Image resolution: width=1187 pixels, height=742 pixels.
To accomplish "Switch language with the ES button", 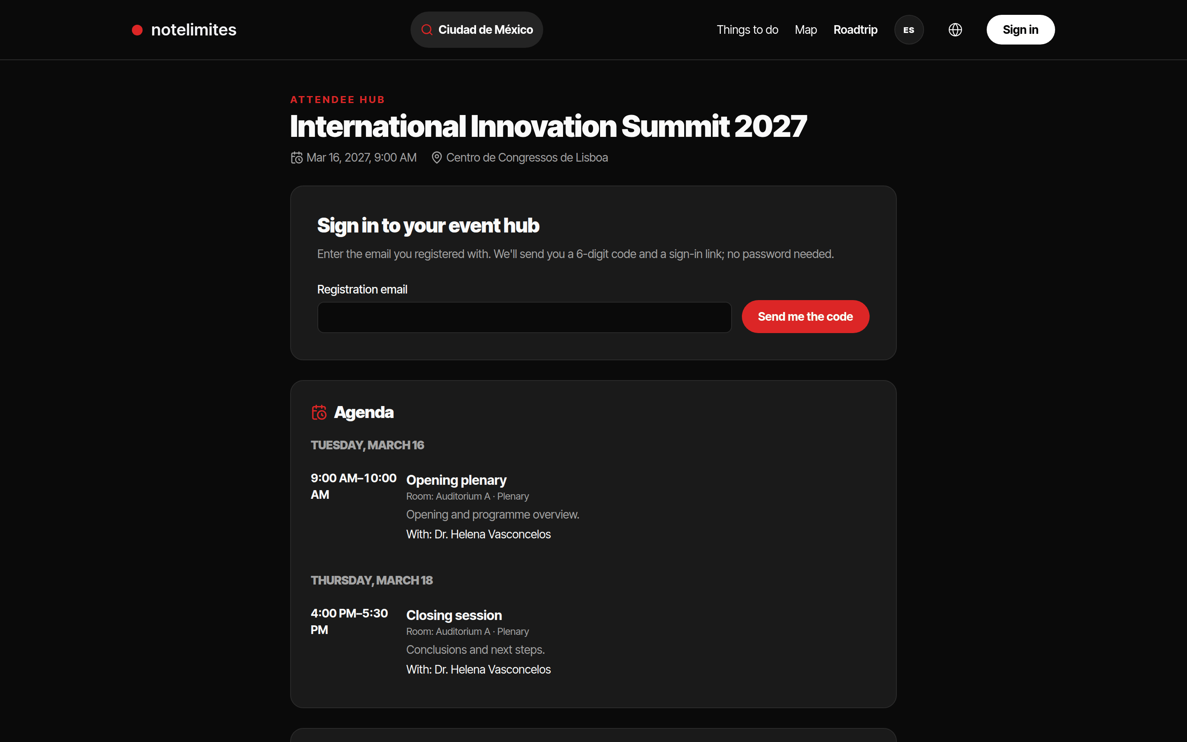I will [909, 30].
